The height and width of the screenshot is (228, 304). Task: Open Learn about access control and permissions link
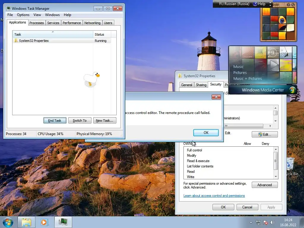(x=214, y=196)
